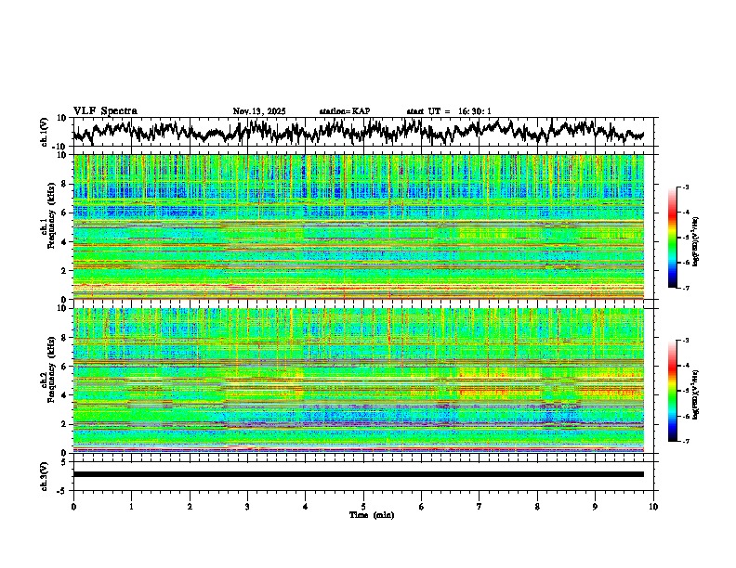Image resolution: width=736 pixels, height=568 pixels.
Task: Click the "station=KAP" header label
Action: (x=345, y=111)
